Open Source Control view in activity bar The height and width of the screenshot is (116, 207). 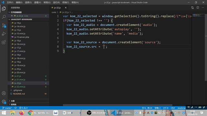pyautogui.click(x=4, y=25)
